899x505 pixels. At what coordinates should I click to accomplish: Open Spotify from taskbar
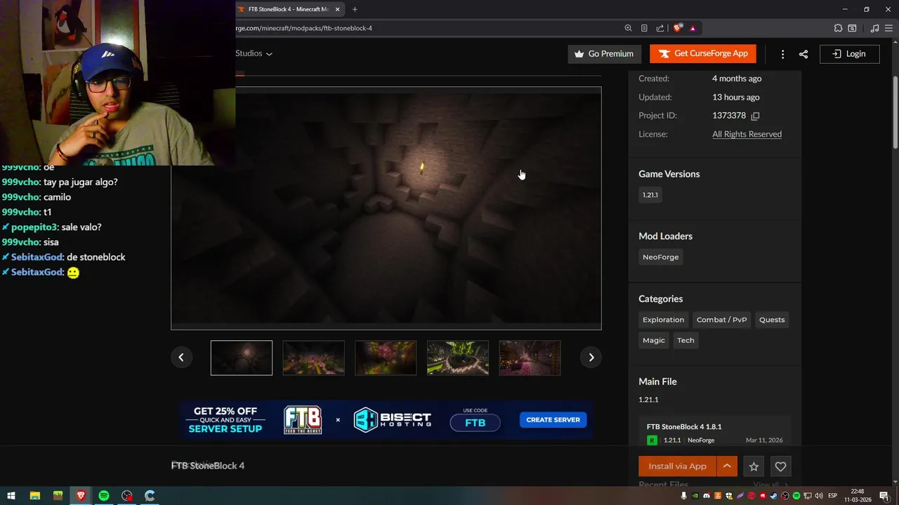pyautogui.click(x=103, y=496)
